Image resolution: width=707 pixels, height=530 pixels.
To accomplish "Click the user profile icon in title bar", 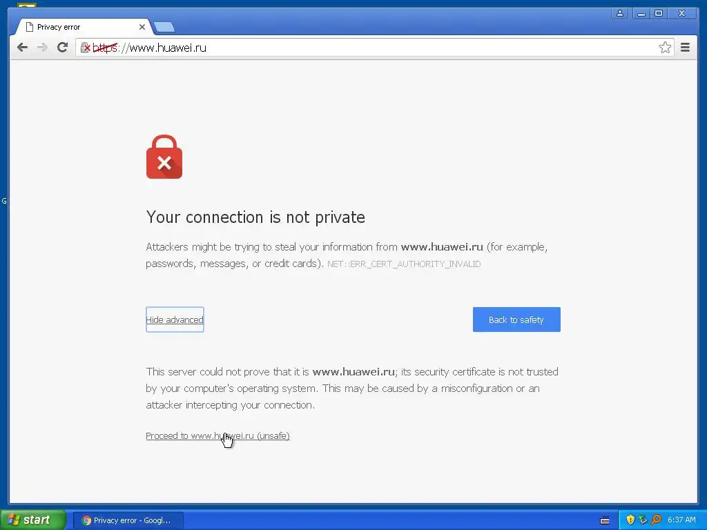I will tap(620, 13).
